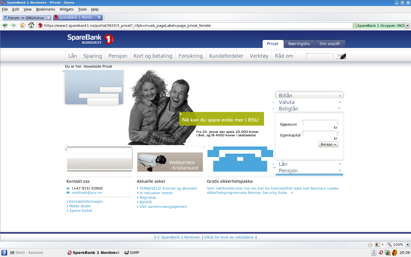Image resolution: width=411 pixels, height=257 pixels.
Task: Open the Lån navigation menu
Action: coord(73,56)
